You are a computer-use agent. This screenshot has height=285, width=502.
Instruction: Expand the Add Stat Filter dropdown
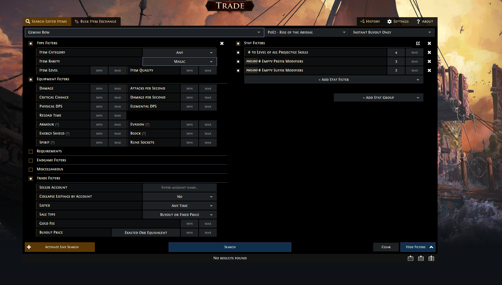pyautogui.click(x=334, y=79)
